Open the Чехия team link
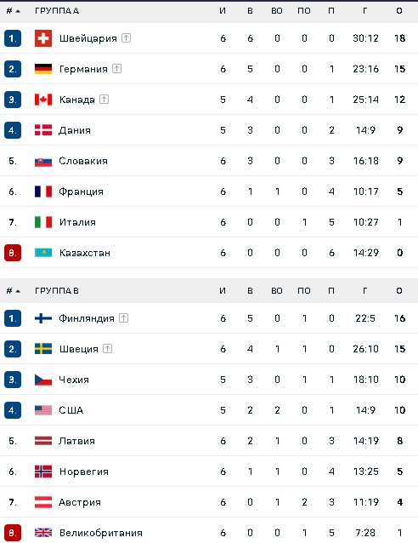Viewport: 418px width, 543px height. pos(74,380)
